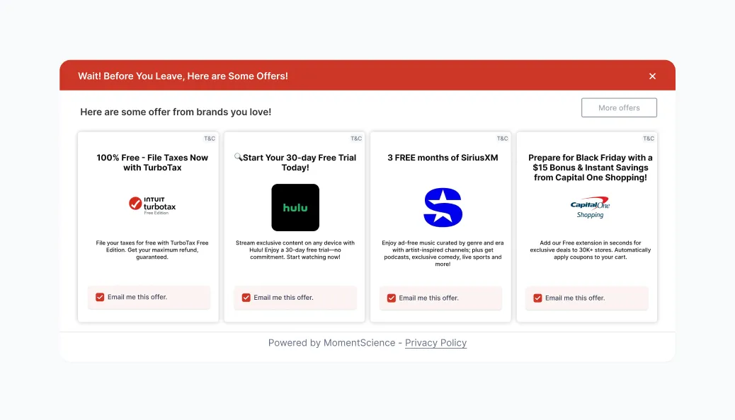The height and width of the screenshot is (420, 735).
Task: Open T&C on the TurboTax card
Action: (x=210, y=139)
